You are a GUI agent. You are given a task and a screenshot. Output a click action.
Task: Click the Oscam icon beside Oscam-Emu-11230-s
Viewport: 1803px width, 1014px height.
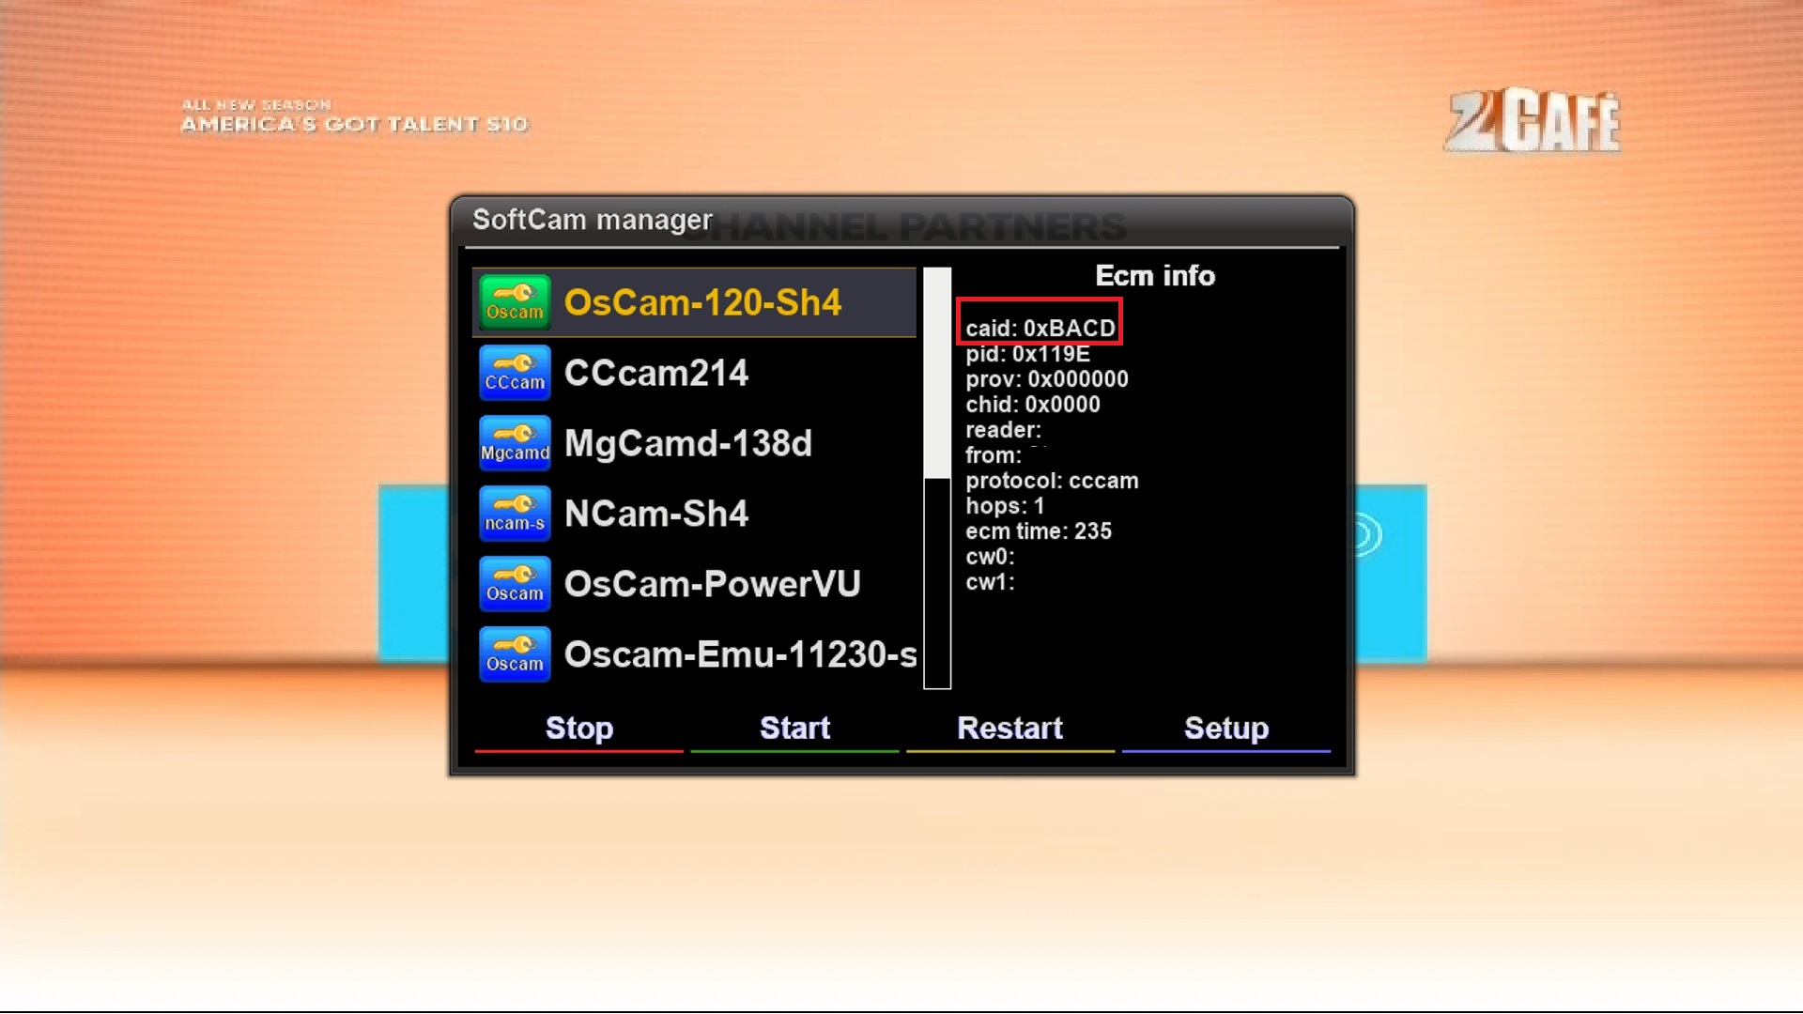coord(515,654)
